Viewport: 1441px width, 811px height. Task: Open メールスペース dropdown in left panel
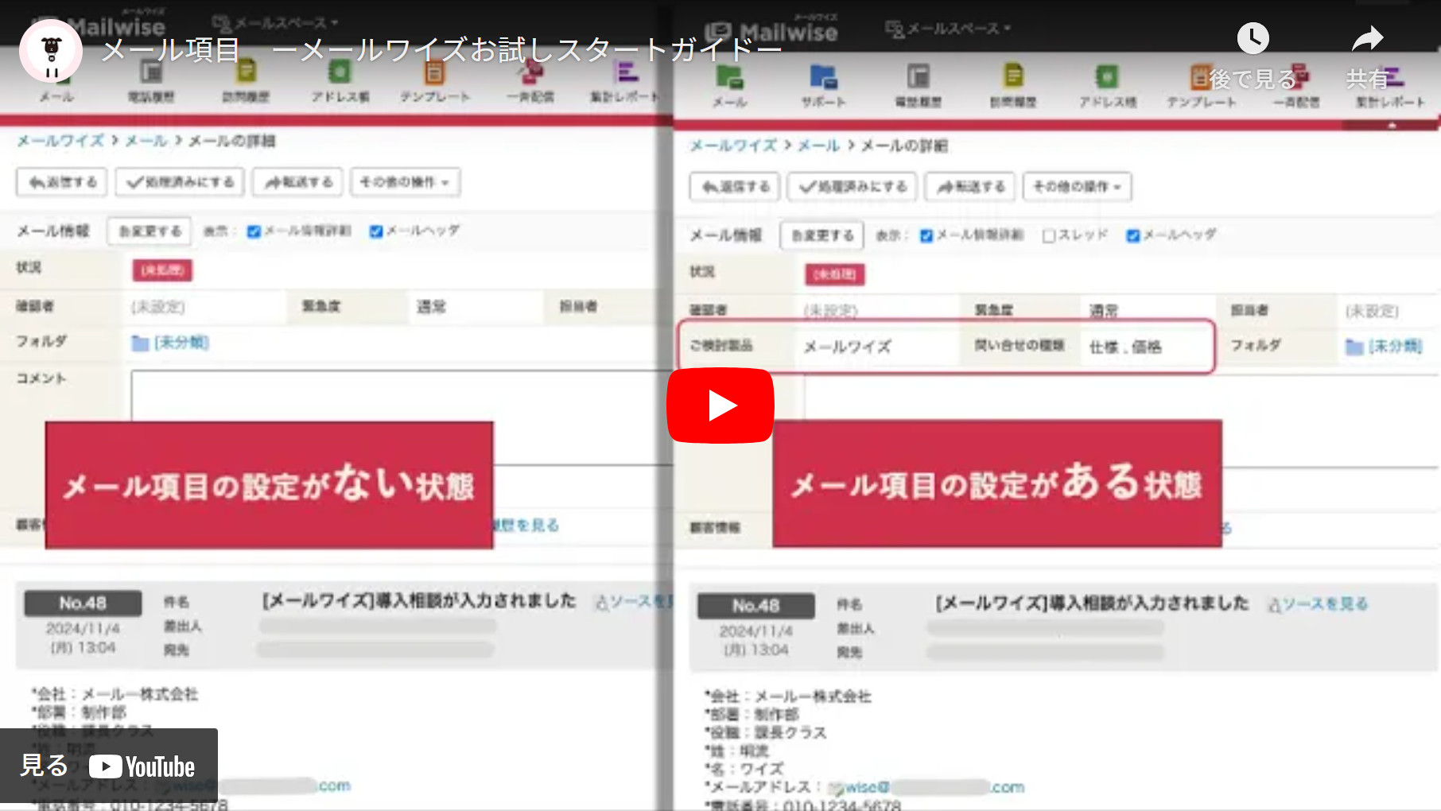tap(275, 23)
